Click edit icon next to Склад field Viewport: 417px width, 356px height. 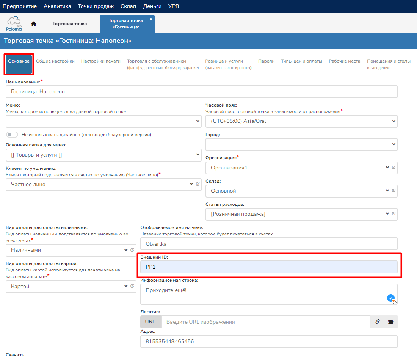(x=393, y=191)
